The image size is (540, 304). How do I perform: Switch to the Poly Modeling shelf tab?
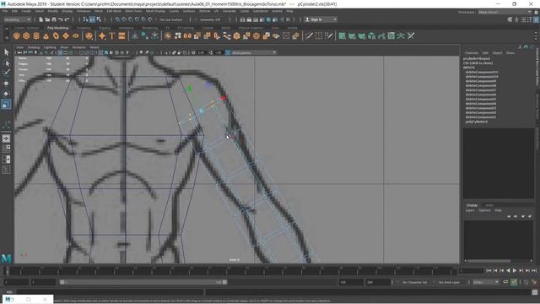click(58, 28)
